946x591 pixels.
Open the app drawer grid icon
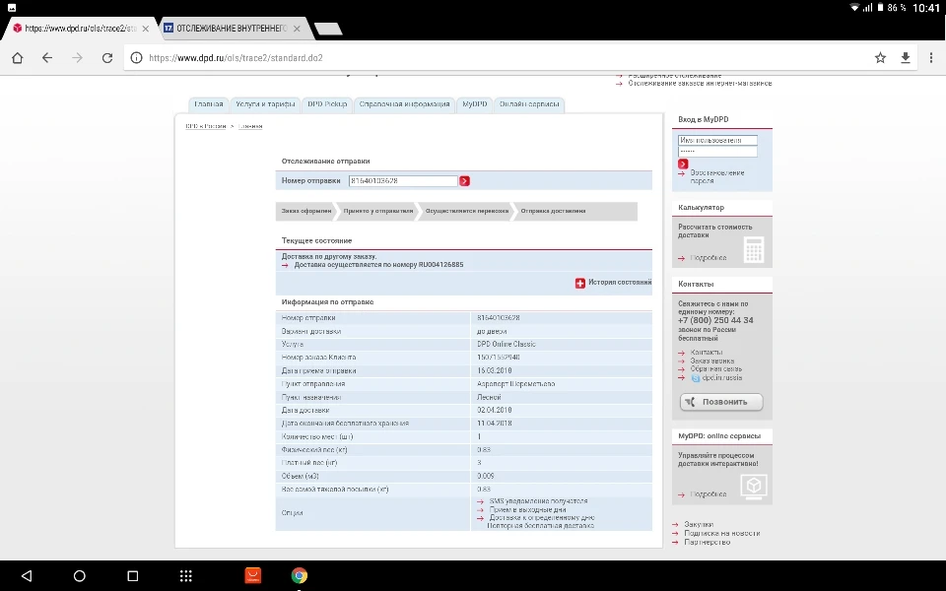(x=186, y=576)
